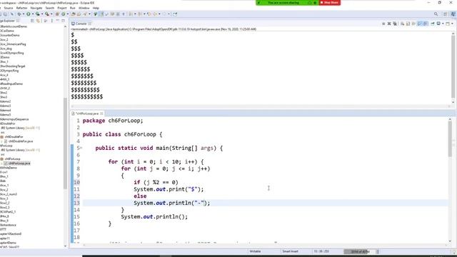Click the Display Selected Console monitor icon
Image resolution: width=457 pixels, height=257 pixels.
438,24
